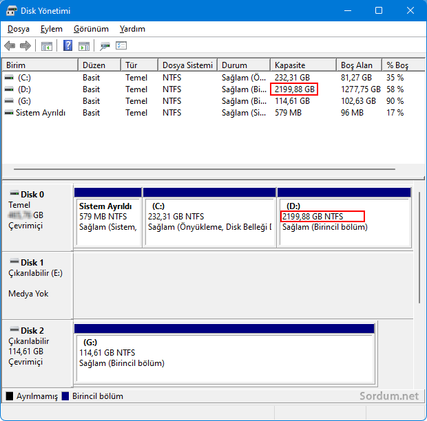Viewport: 427px width, 421px height.
Task: Select the (G:) partition block on Disk 2
Action: point(225,354)
